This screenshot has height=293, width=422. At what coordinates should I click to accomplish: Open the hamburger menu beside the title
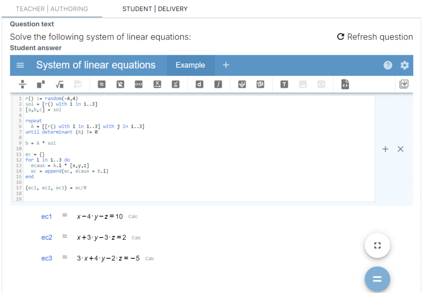[x=20, y=65]
